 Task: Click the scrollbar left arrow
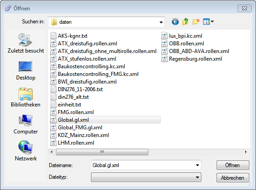52,152
